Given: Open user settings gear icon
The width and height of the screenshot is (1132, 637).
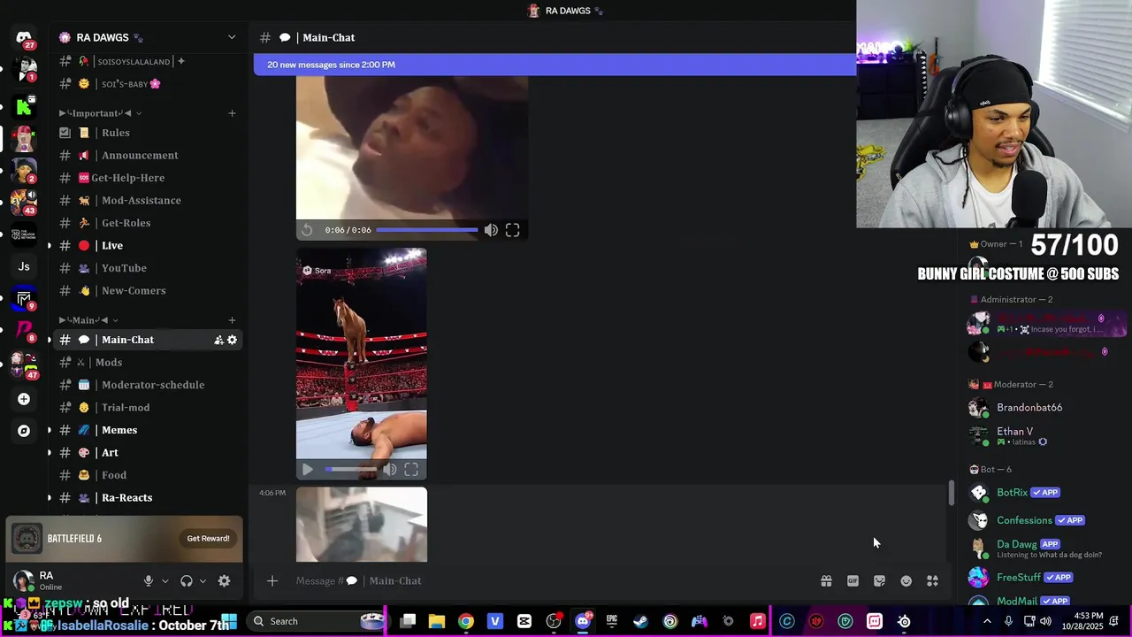Looking at the screenshot, I should 224,581.
